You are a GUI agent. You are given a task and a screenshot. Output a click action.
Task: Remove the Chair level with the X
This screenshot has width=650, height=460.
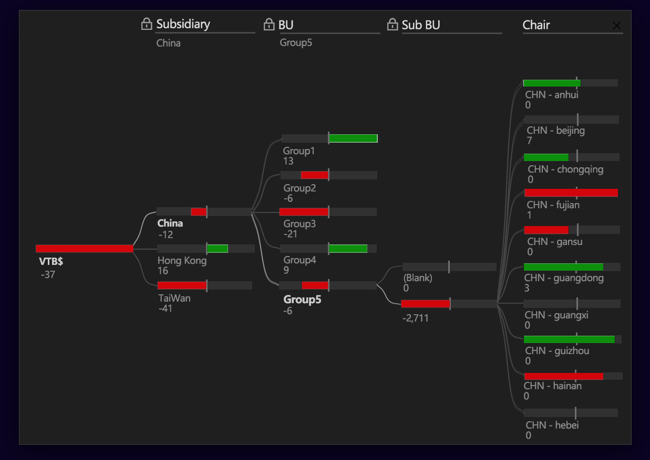(x=617, y=26)
